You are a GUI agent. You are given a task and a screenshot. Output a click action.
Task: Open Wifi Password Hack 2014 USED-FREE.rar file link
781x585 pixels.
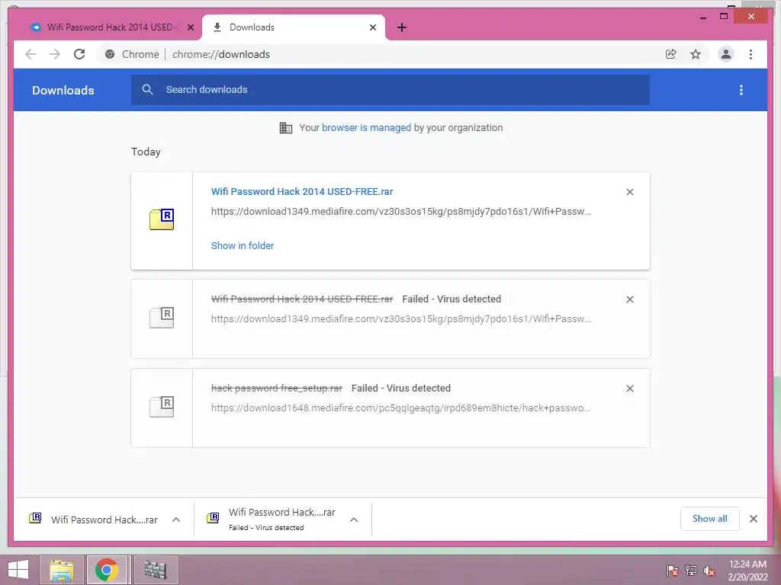pyautogui.click(x=302, y=191)
